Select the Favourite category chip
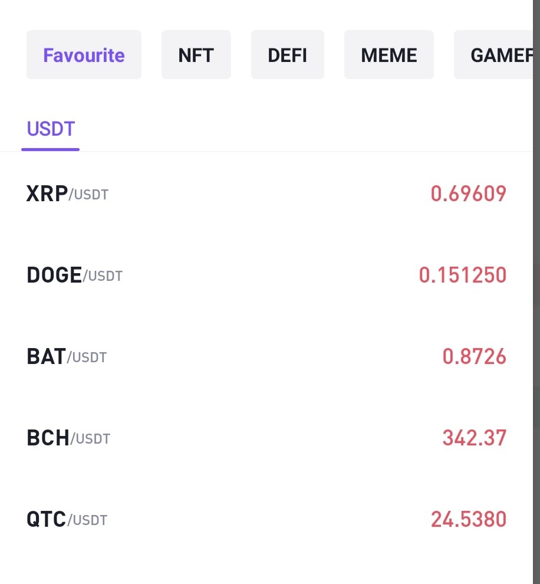 click(84, 55)
